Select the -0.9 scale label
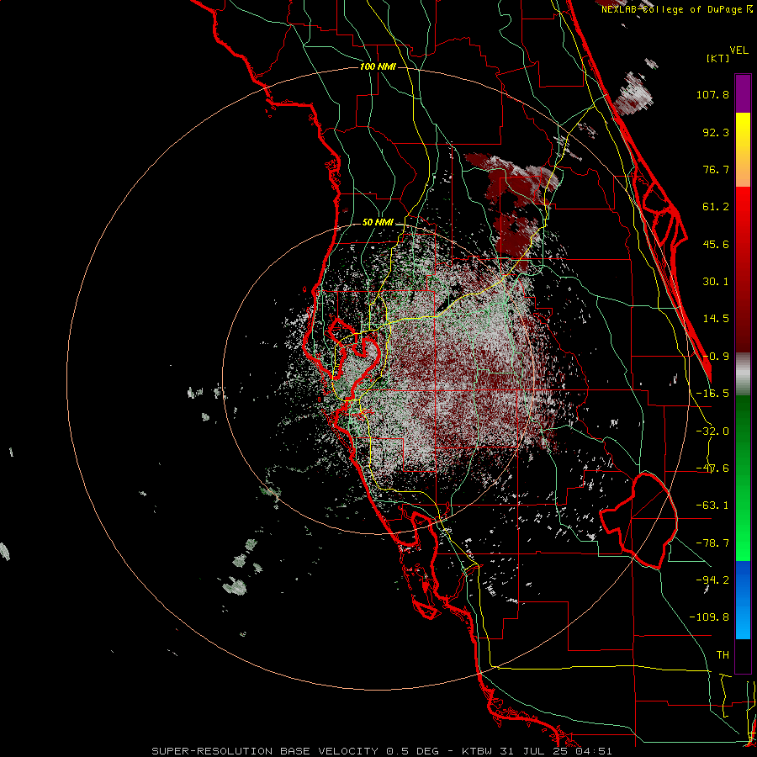The width and height of the screenshot is (757, 757). (716, 357)
